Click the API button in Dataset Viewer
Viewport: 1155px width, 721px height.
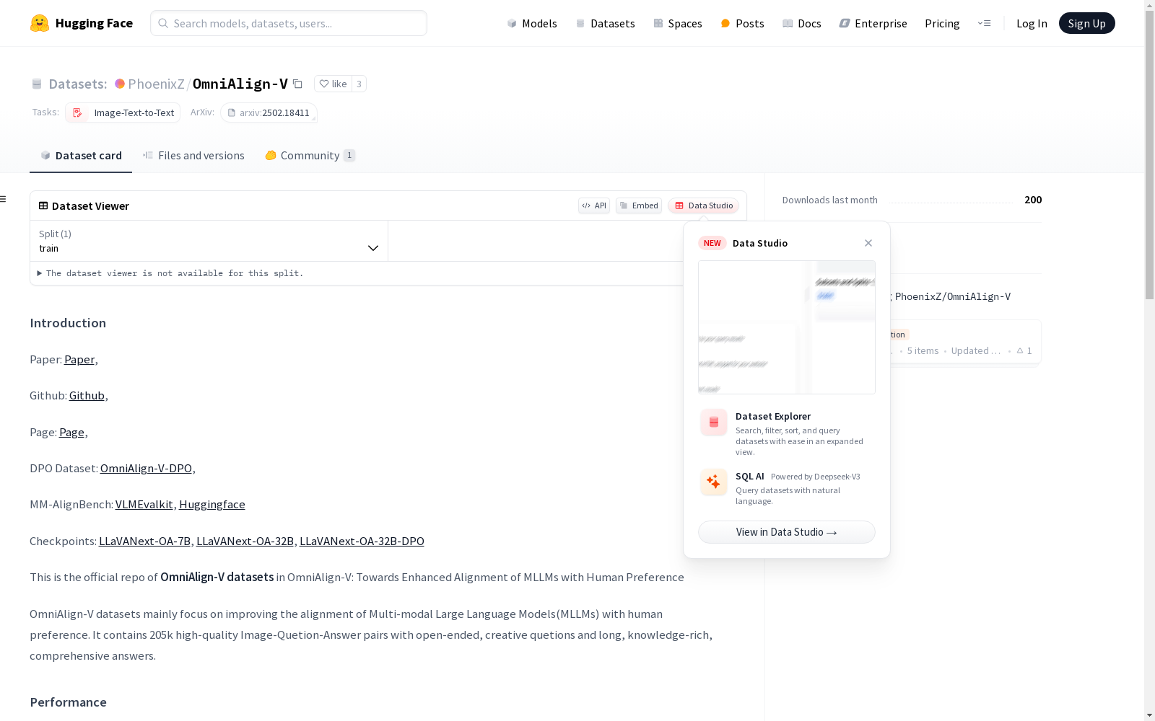coord(594,205)
